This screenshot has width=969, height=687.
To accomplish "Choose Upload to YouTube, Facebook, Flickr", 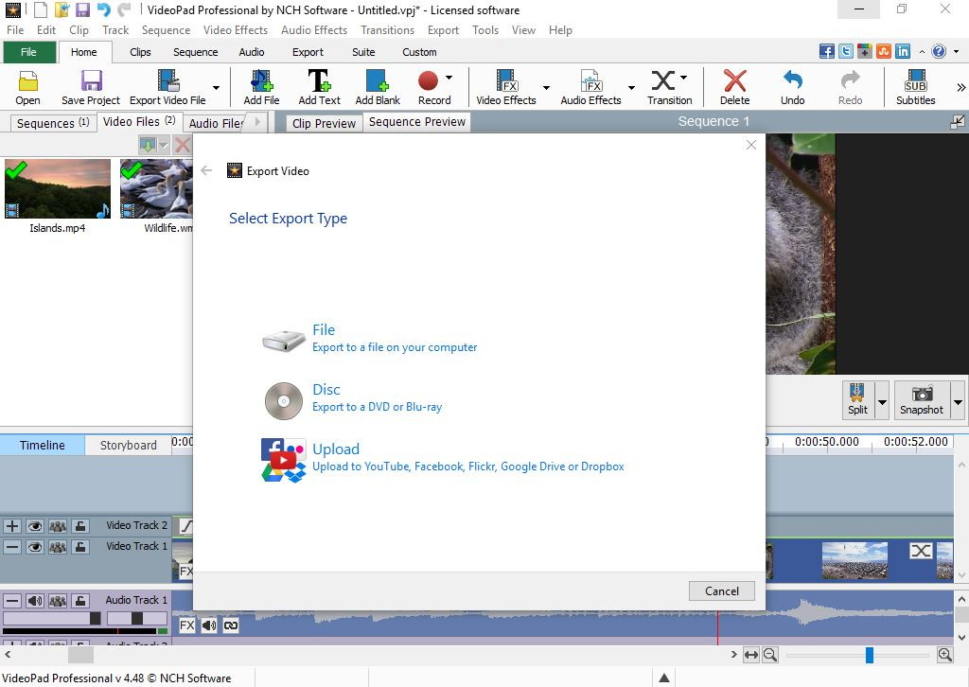I will [443, 458].
